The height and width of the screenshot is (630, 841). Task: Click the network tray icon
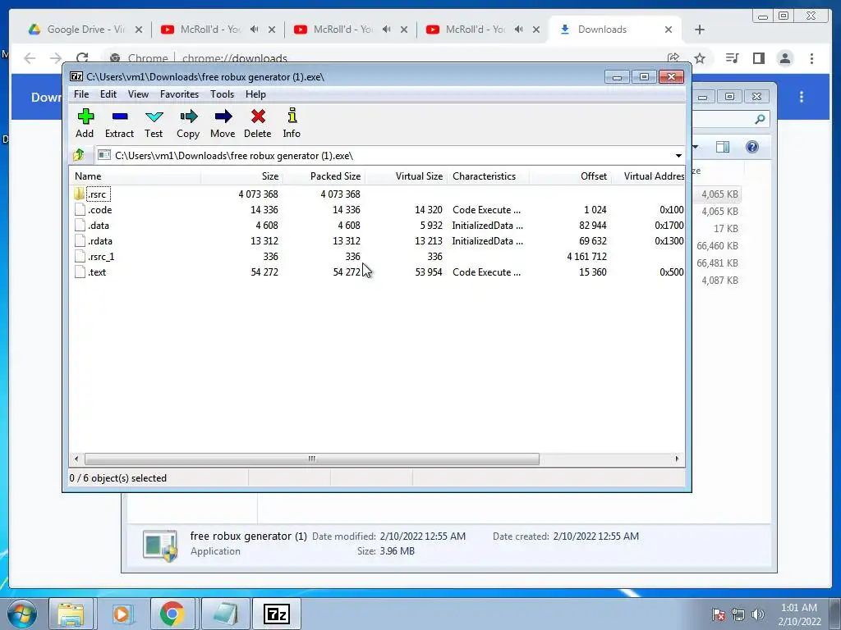point(738,614)
